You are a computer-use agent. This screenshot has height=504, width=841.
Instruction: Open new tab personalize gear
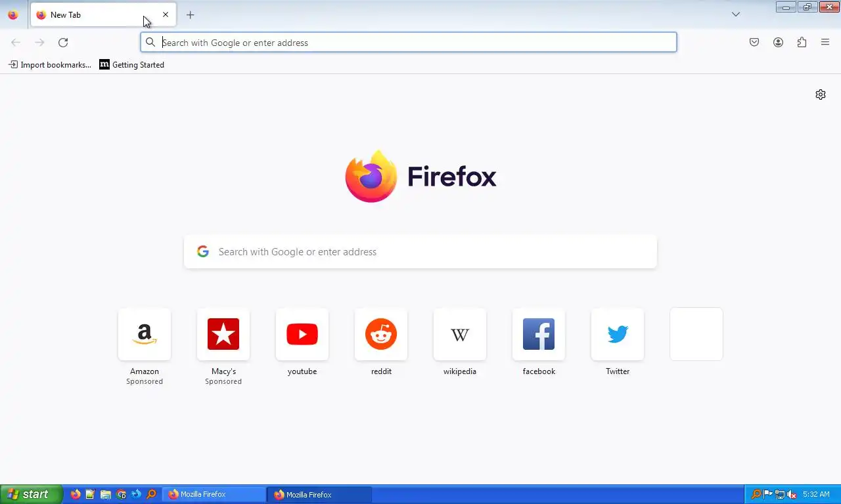(x=821, y=94)
